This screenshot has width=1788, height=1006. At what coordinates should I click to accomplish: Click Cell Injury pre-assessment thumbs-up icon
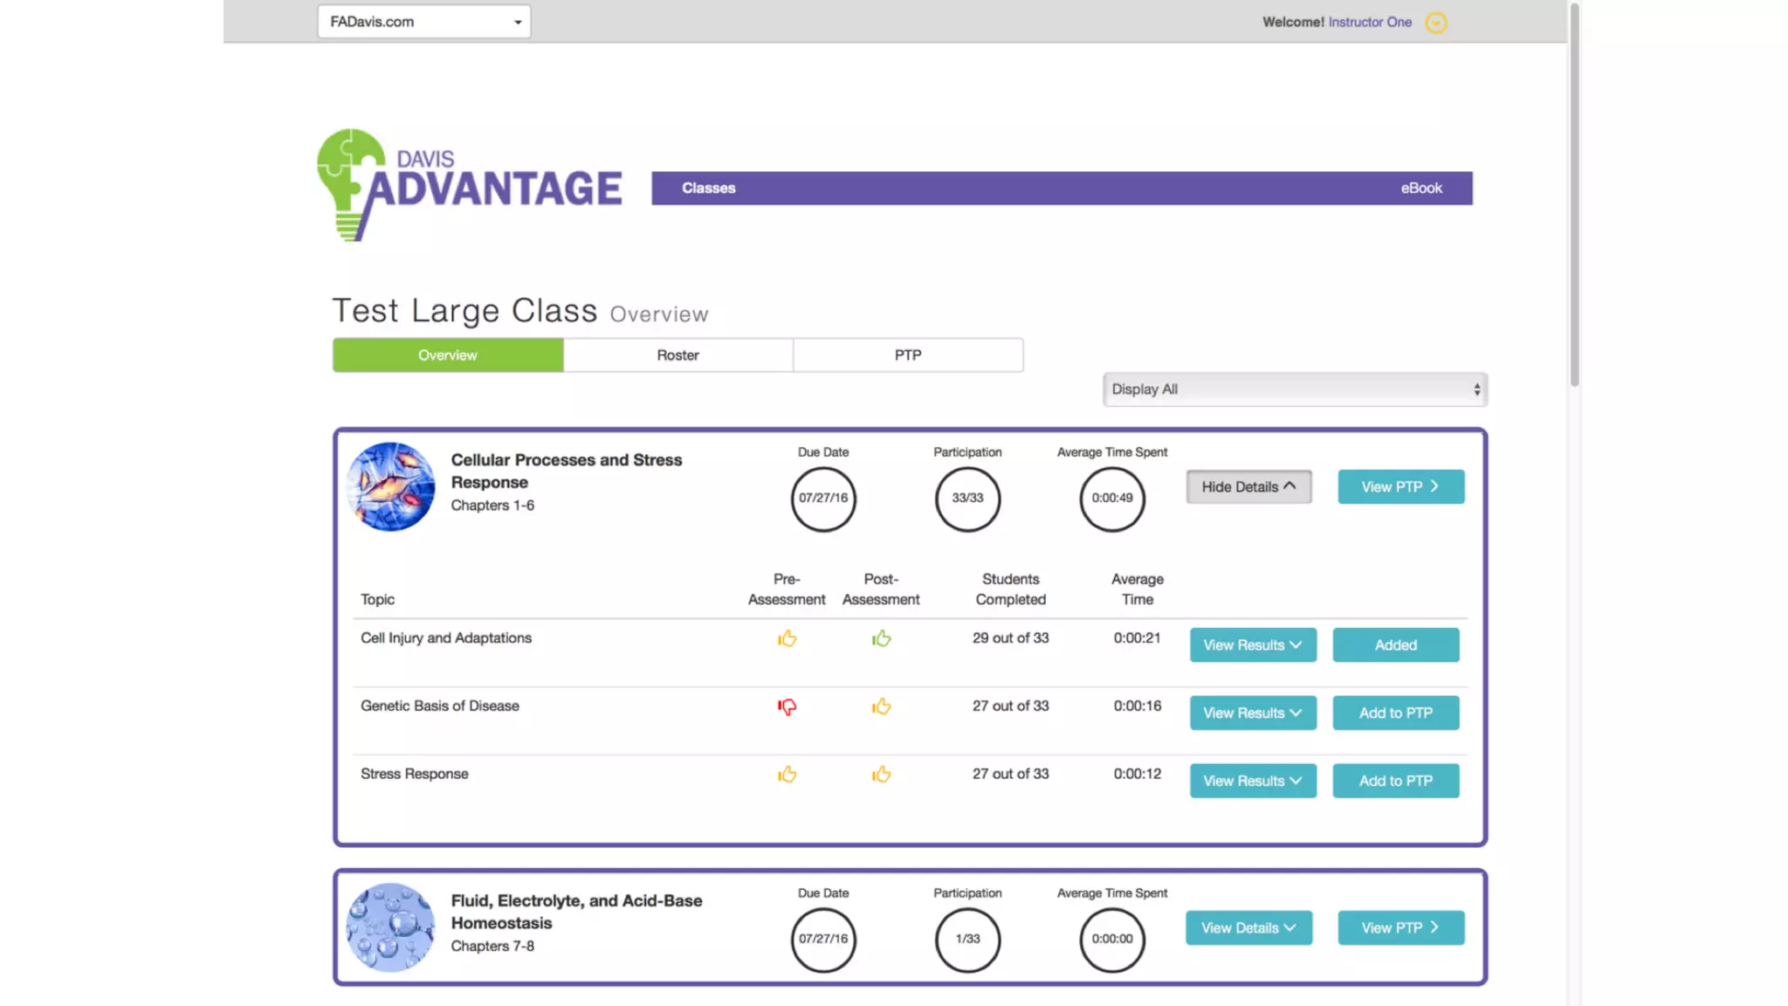787,638
